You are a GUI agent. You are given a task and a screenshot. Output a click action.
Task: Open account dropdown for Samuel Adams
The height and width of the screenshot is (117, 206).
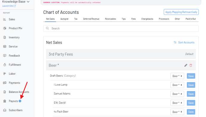point(177,94)
